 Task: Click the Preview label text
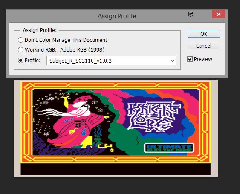(203, 59)
